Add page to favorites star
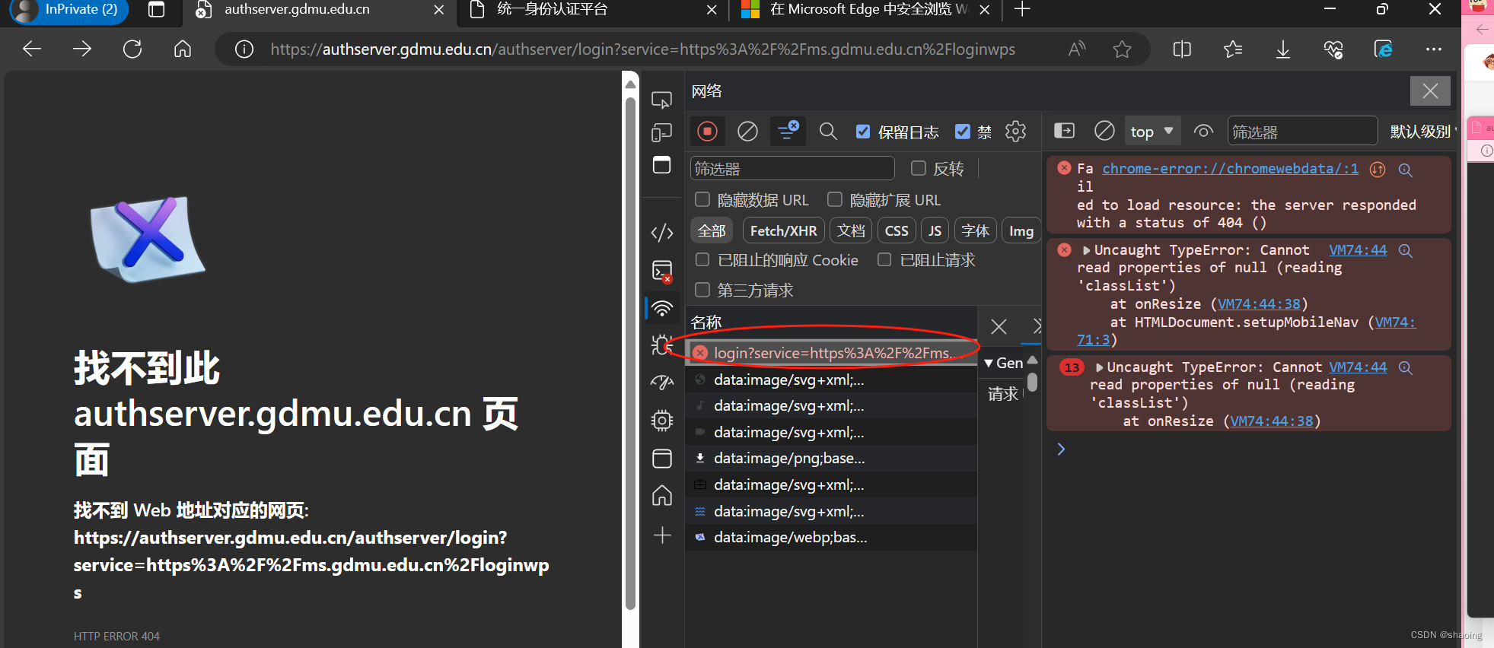The width and height of the screenshot is (1494, 648). point(1122,49)
